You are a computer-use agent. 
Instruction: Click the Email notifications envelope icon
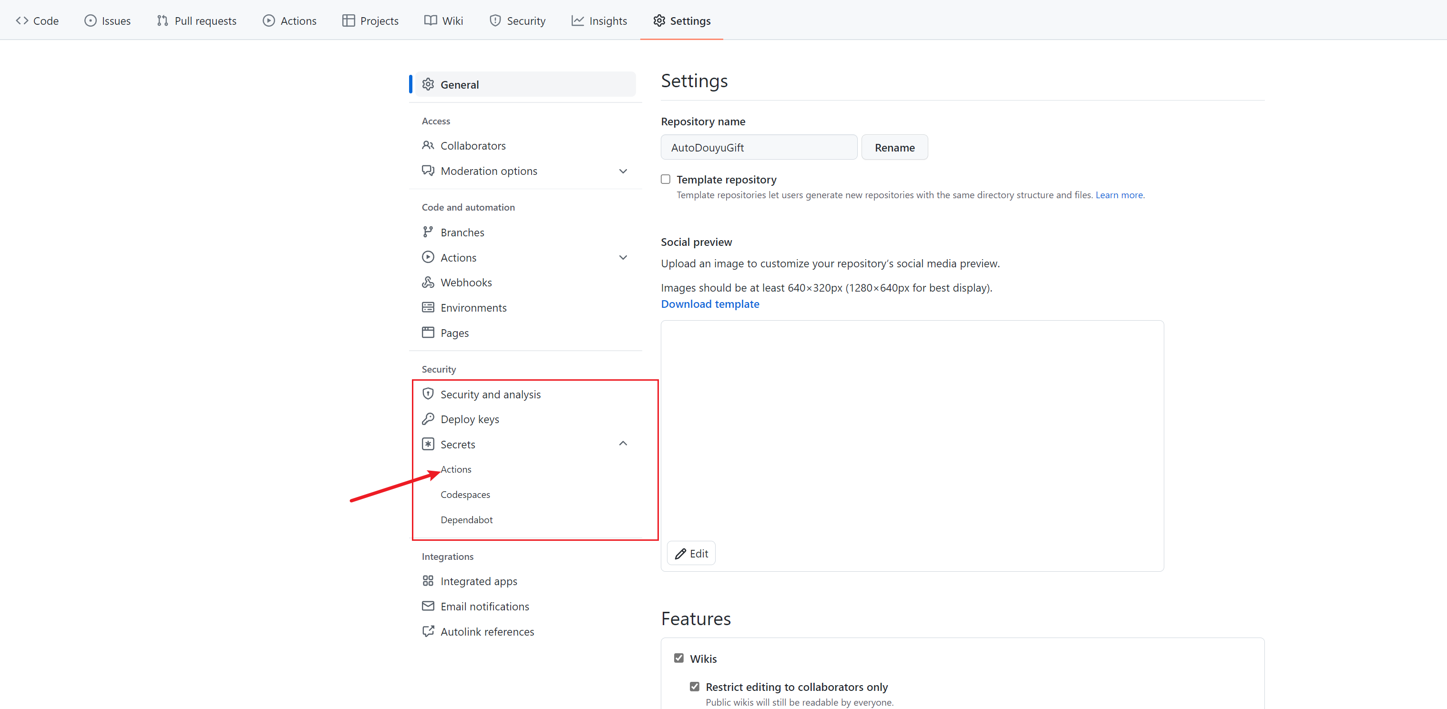(428, 606)
